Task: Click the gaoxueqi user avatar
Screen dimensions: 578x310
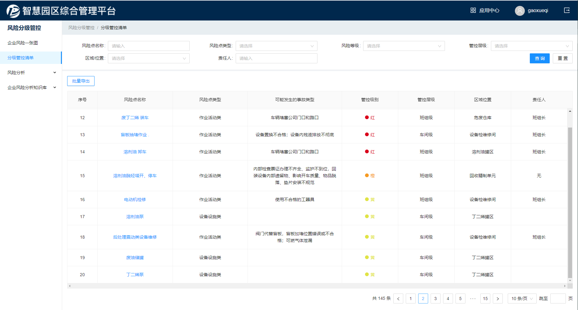Action: point(520,11)
